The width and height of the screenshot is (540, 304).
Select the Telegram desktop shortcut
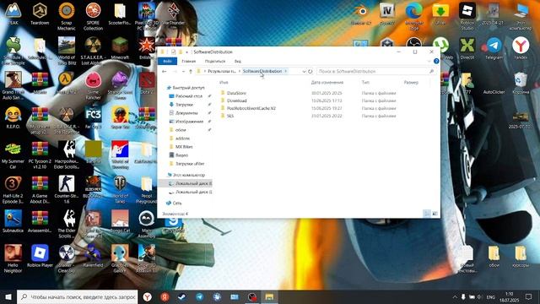click(494, 49)
